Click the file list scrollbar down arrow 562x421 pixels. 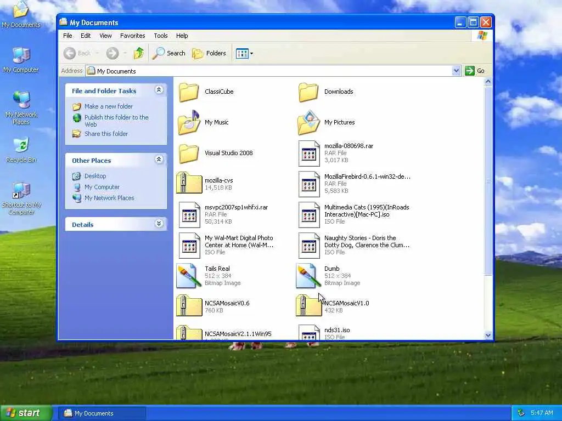[x=488, y=335]
